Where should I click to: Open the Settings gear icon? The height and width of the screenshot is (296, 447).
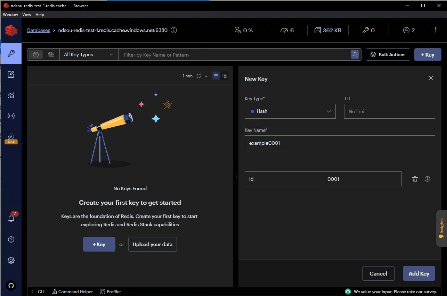11,260
